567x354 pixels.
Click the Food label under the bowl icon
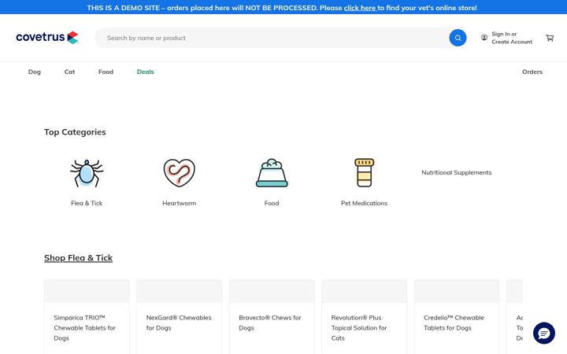pyautogui.click(x=272, y=204)
